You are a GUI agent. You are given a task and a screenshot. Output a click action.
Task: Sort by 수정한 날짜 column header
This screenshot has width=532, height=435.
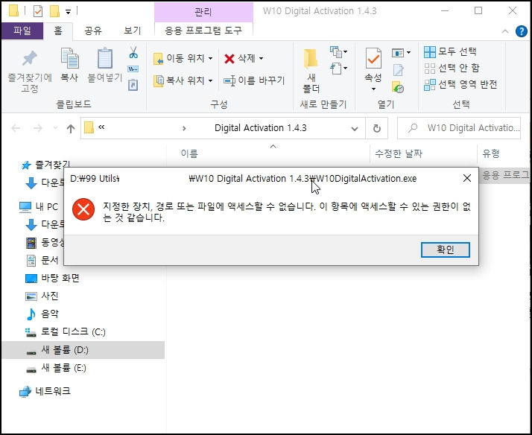coord(399,153)
